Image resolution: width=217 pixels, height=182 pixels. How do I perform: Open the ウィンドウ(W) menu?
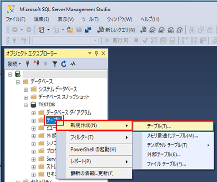(120, 19)
